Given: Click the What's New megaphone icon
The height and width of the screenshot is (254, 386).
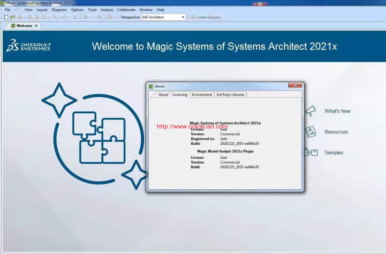Looking at the screenshot, I should pos(310,111).
